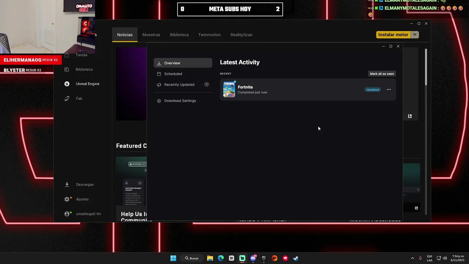Open Microsoft Edge from the taskbar

point(221,258)
